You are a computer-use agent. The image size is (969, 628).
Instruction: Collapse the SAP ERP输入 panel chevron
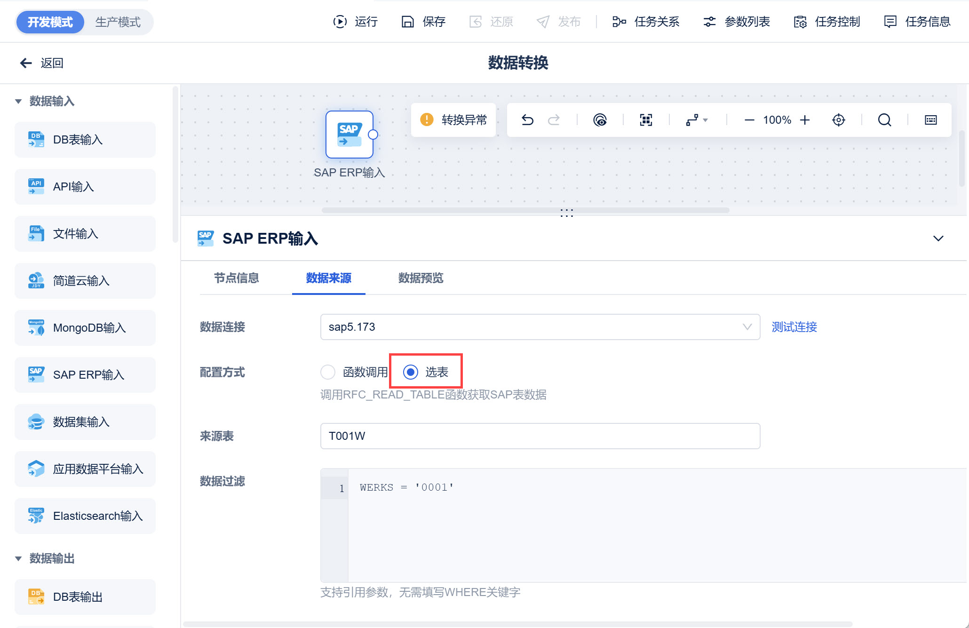point(938,238)
